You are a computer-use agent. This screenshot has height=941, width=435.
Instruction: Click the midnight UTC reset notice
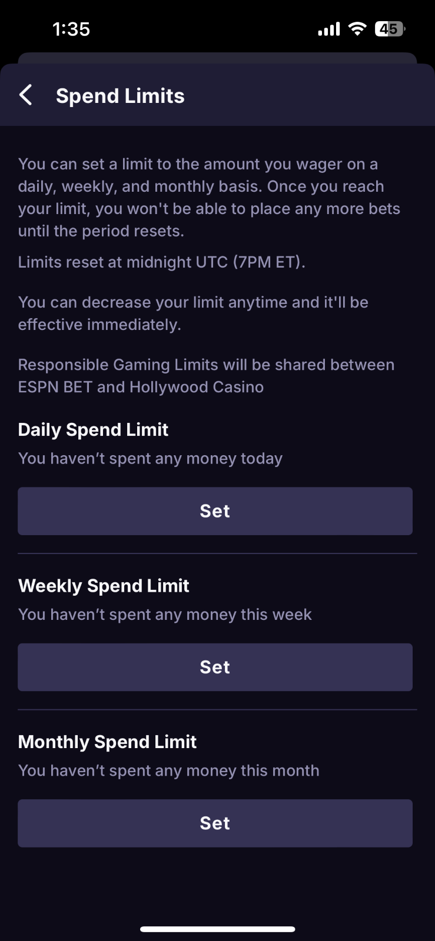coord(161,262)
